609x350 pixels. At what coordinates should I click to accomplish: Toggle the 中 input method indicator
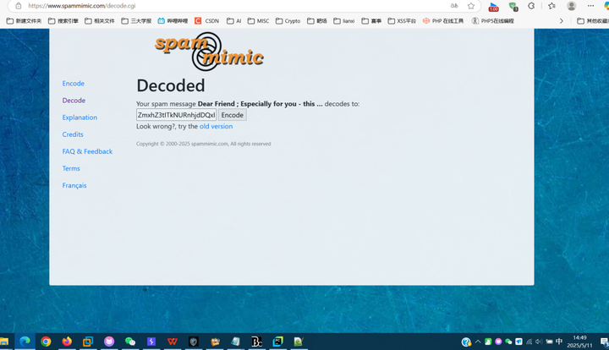(x=559, y=342)
